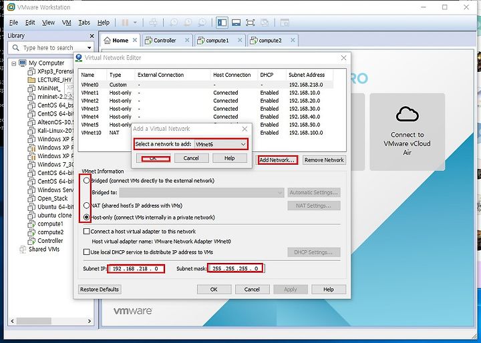Open the Bridged to dropdown
Image resolution: width=481 pixels, height=343 pixels.
(202, 192)
